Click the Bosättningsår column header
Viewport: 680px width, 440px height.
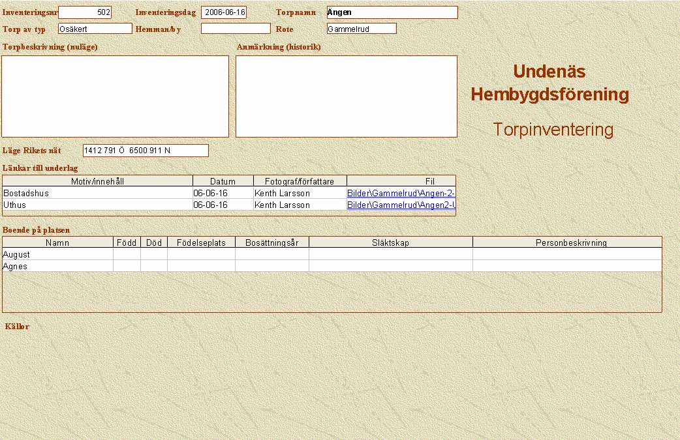(x=271, y=242)
